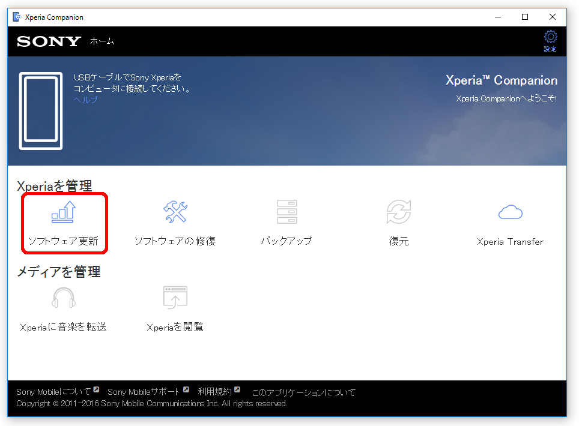Viewport: 579px width, 426px height.
Task: Click the Xperiaに音楽を転送 headphones icon
Action: tap(64, 298)
